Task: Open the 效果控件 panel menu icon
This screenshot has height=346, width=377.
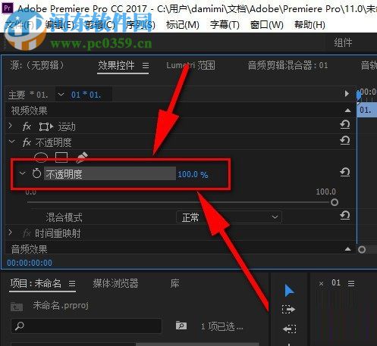Action: [x=146, y=66]
